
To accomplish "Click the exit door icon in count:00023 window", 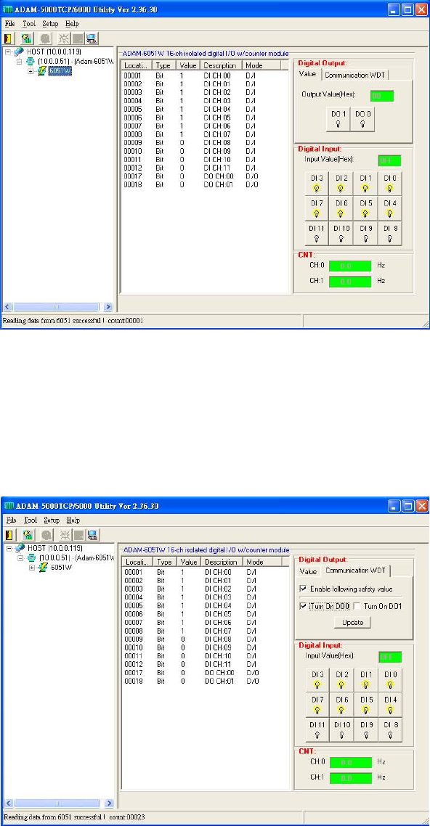I will pos(9,535).
